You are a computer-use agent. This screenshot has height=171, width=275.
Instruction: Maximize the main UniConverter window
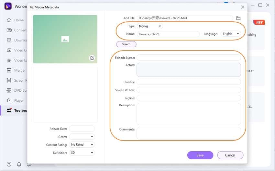[260, 5]
